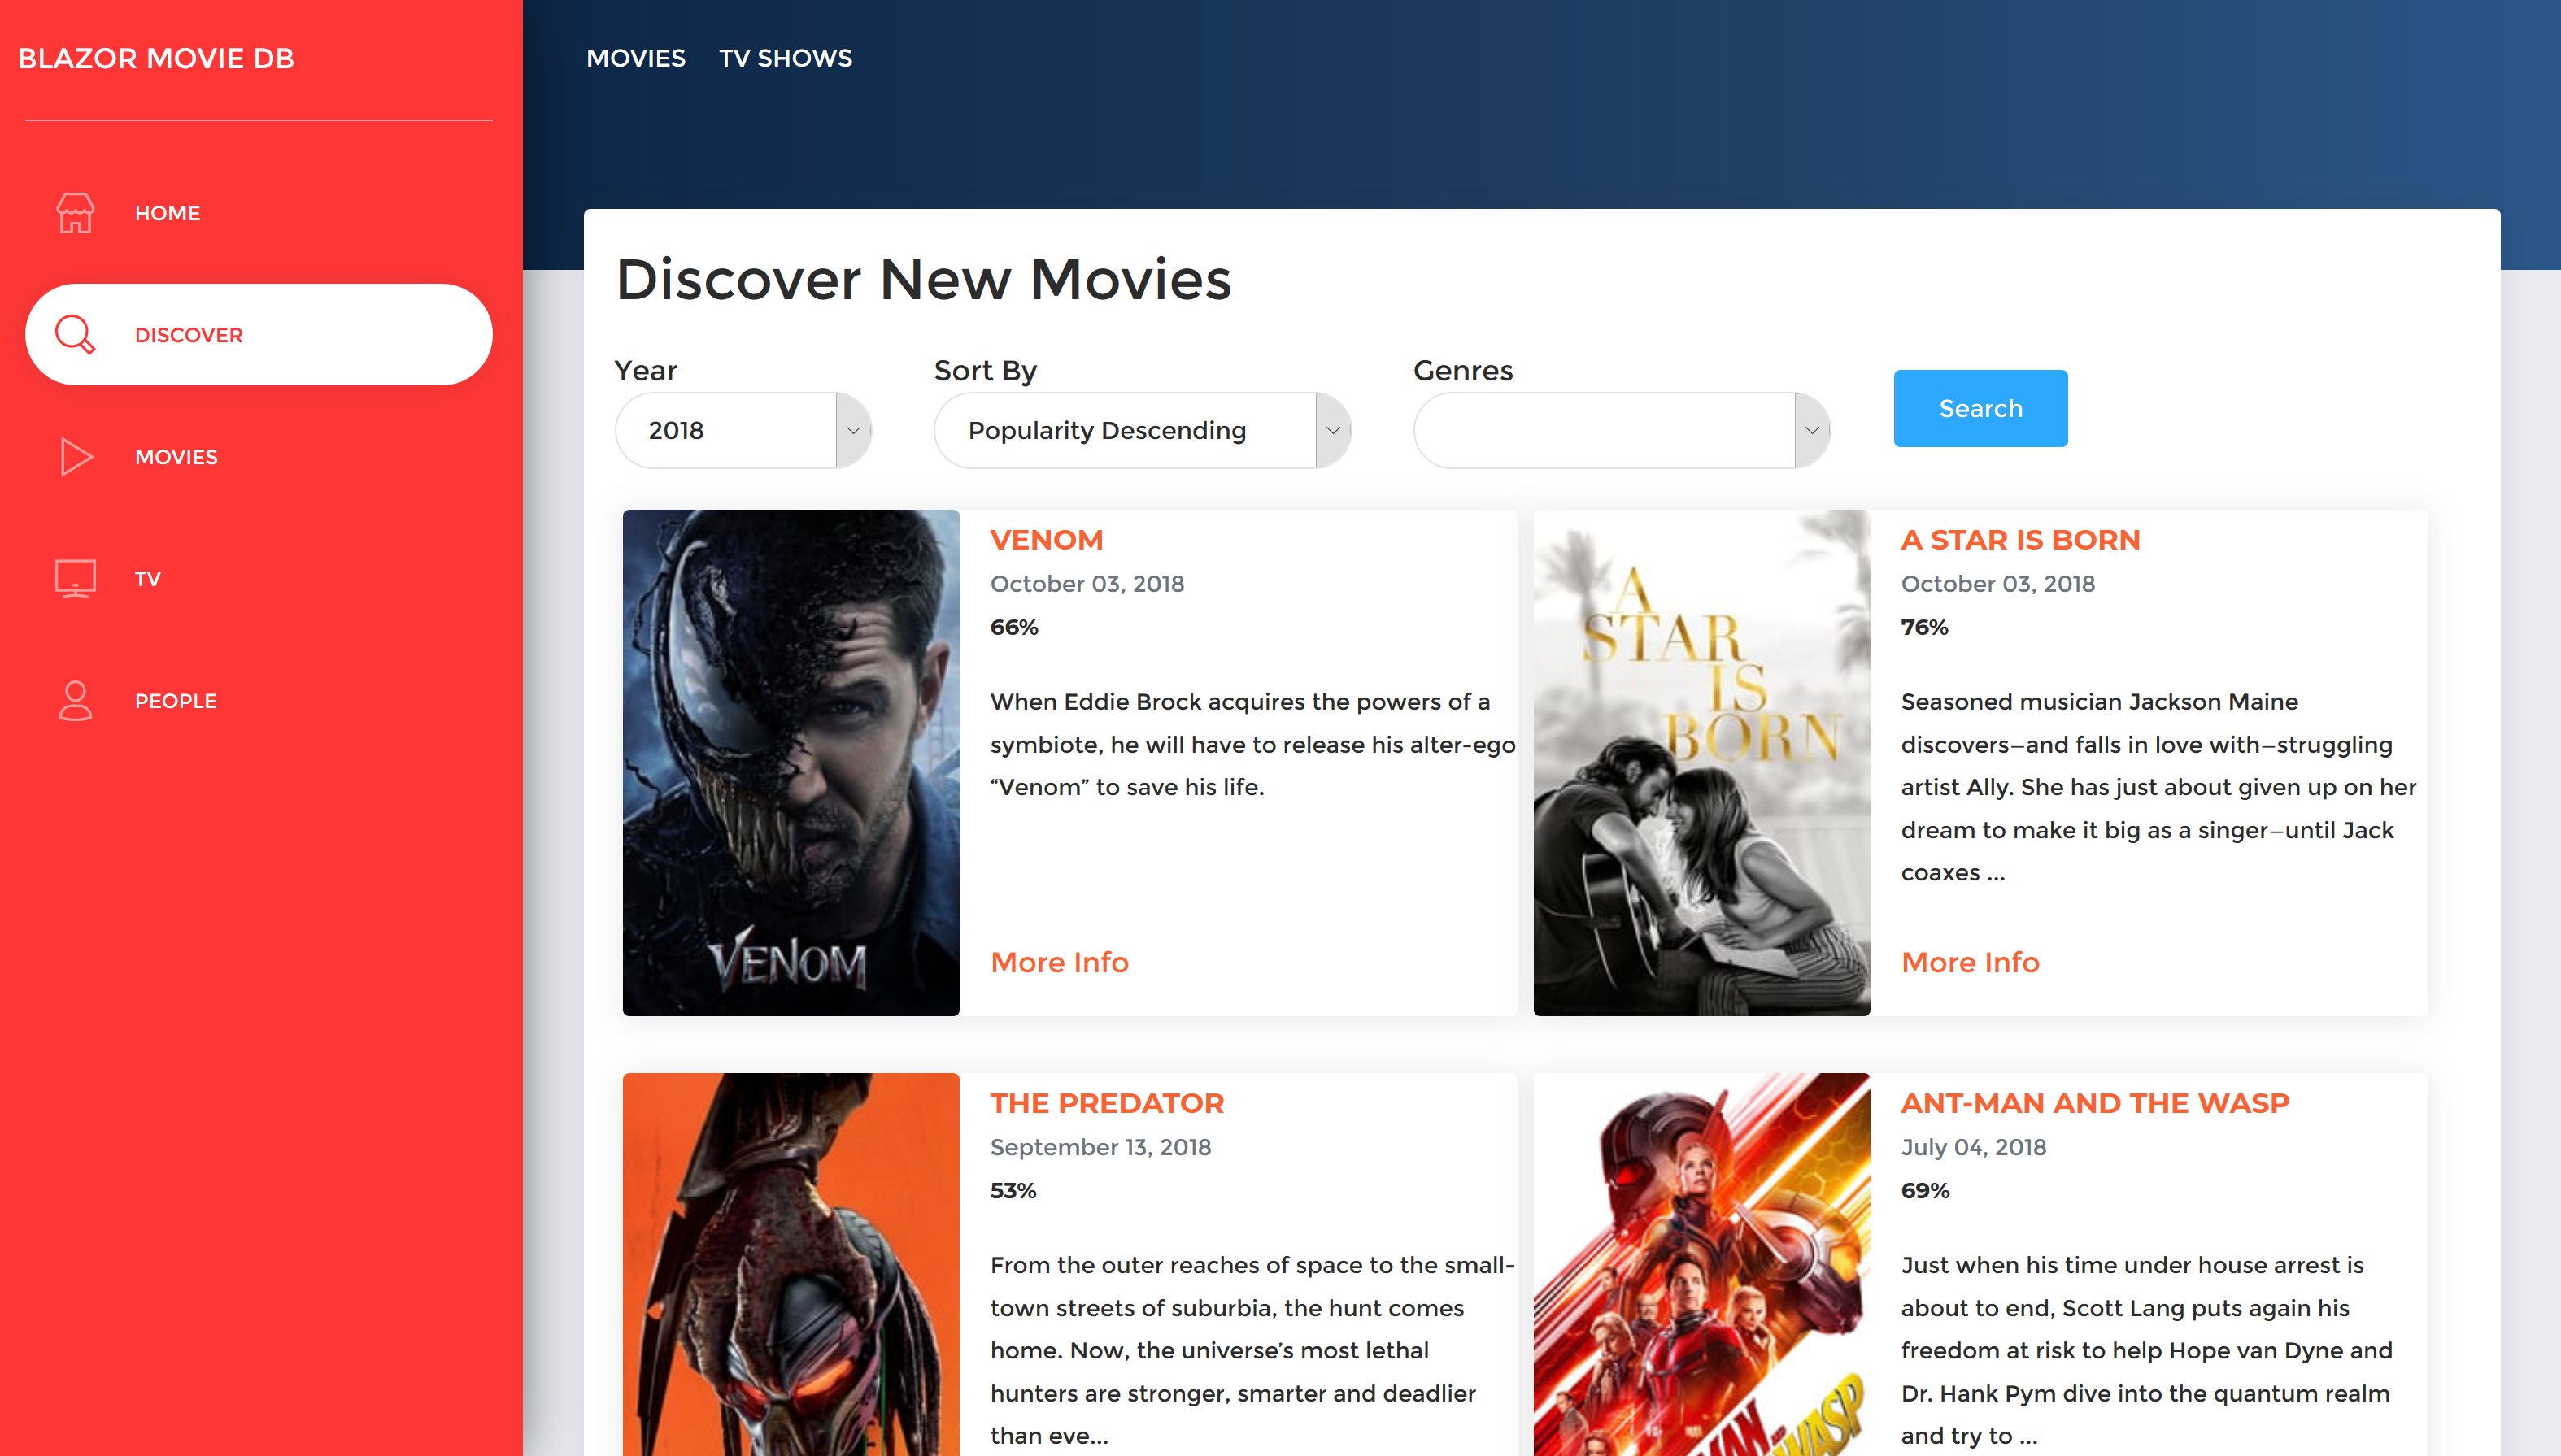Open the A Star Is Born poster
This screenshot has height=1456, width=2561.
pyautogui.click(x=1701, y=762)
